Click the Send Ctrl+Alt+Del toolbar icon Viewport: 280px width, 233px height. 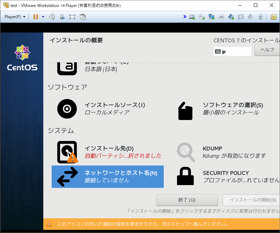point(52,17)
